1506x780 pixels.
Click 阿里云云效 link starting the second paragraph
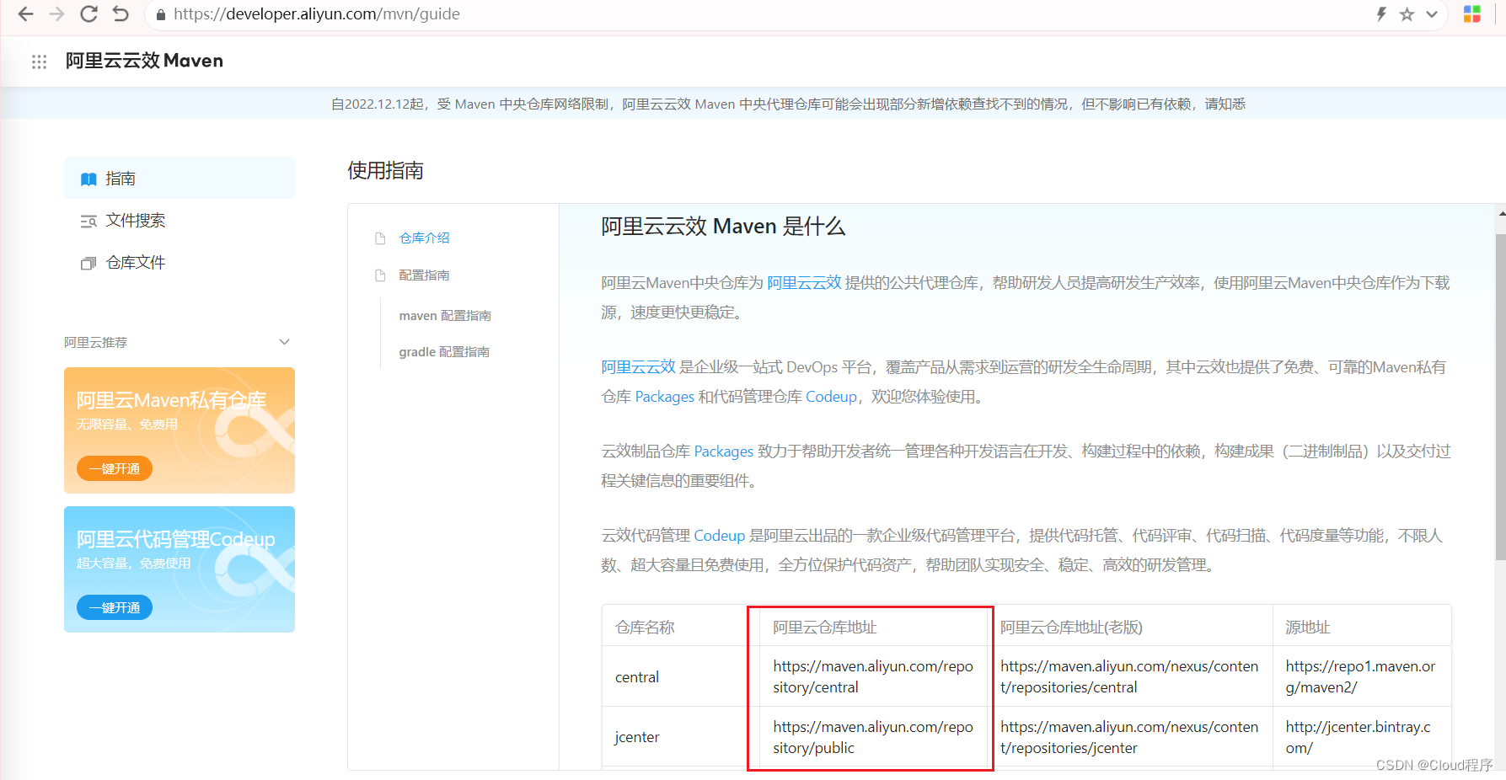pyautogui.click(x=638, y=367)
